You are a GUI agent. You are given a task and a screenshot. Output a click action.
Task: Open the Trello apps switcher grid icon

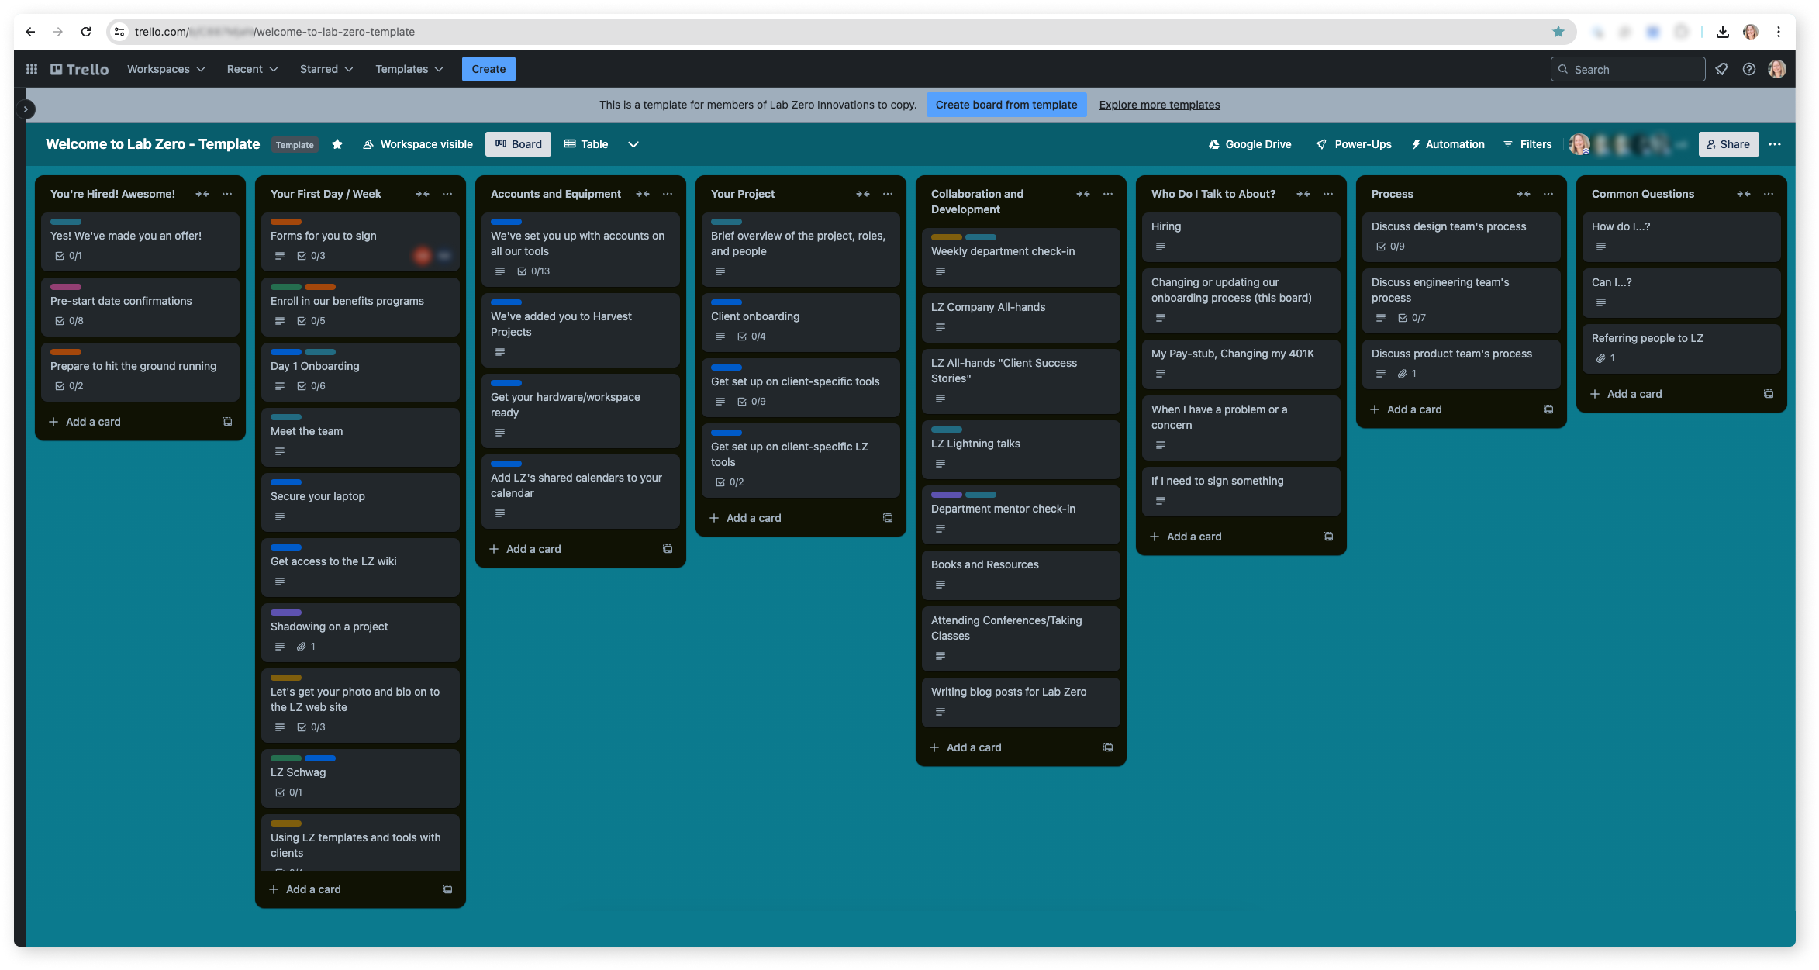[x=32, y=69]
